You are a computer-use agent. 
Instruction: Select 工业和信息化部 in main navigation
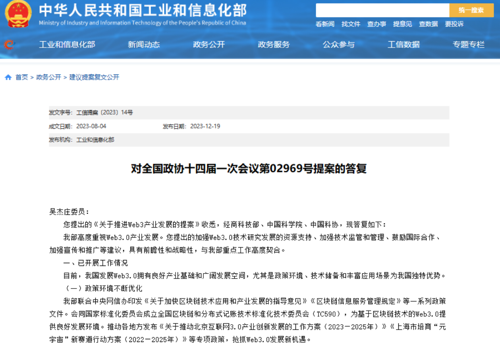pyautogui.click(x=67, y=44)
